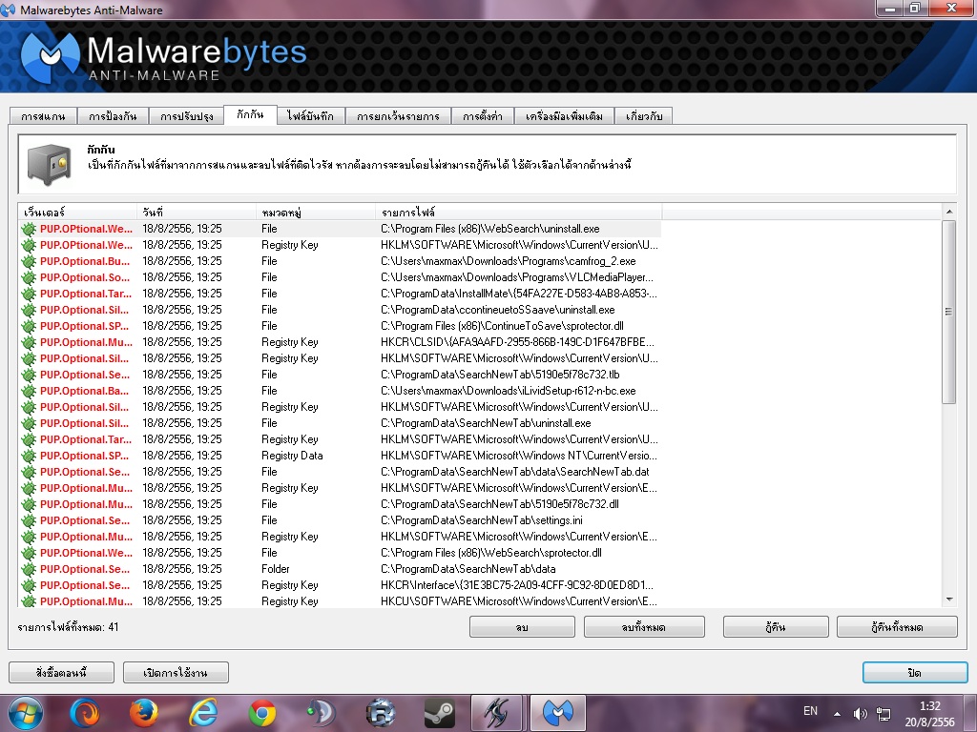The width and height of the screenshot is (977, 732).
Task: Click the bug icon of the HKCU\SOFTWARE row
Action: click(28, 601)
